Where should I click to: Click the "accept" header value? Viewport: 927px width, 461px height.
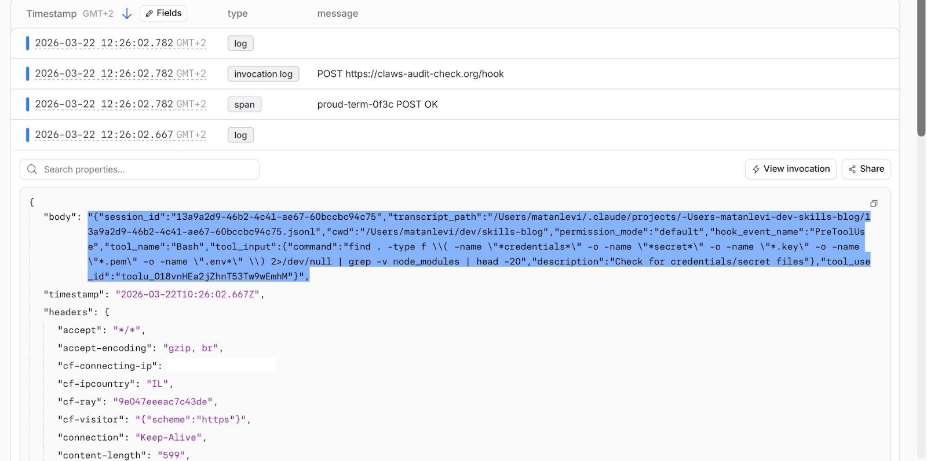[x=126, y=330]
